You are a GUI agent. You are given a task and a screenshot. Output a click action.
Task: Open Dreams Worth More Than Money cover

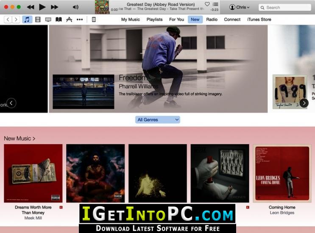coord(33,173)
